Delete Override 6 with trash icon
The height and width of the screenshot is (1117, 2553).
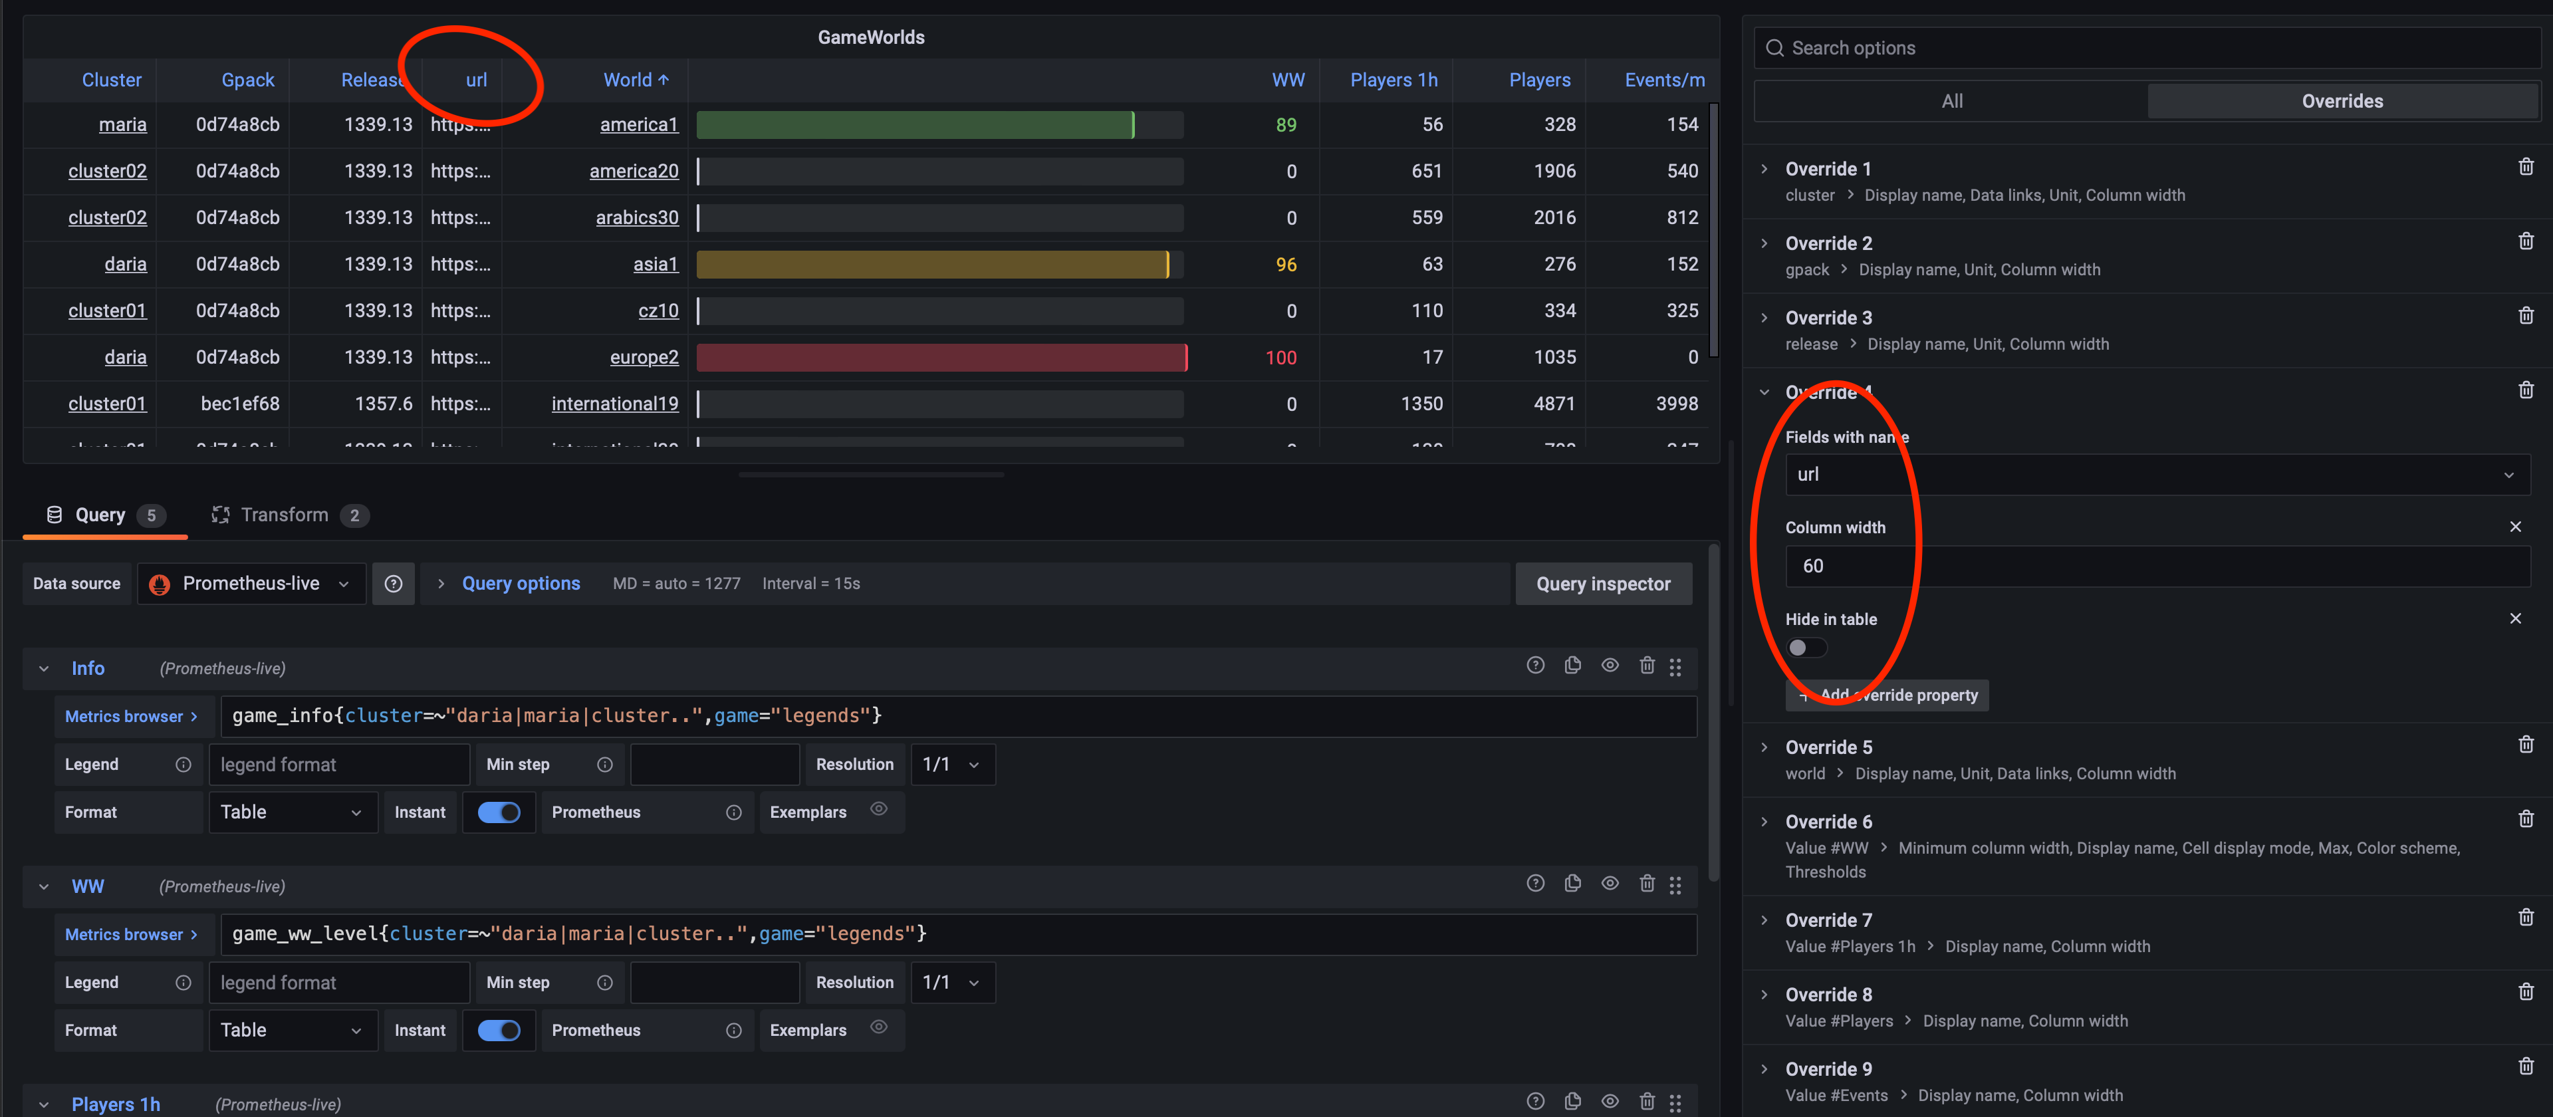point(2525,818)
